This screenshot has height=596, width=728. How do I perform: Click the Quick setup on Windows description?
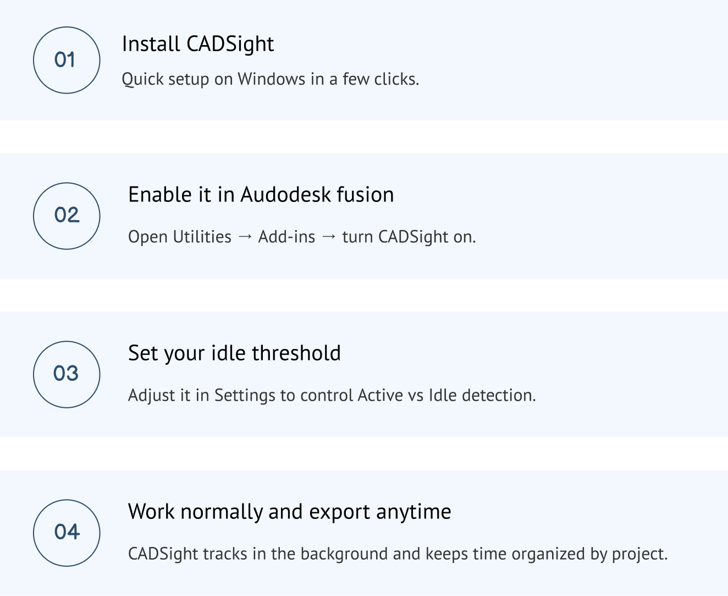coord(270,79)
